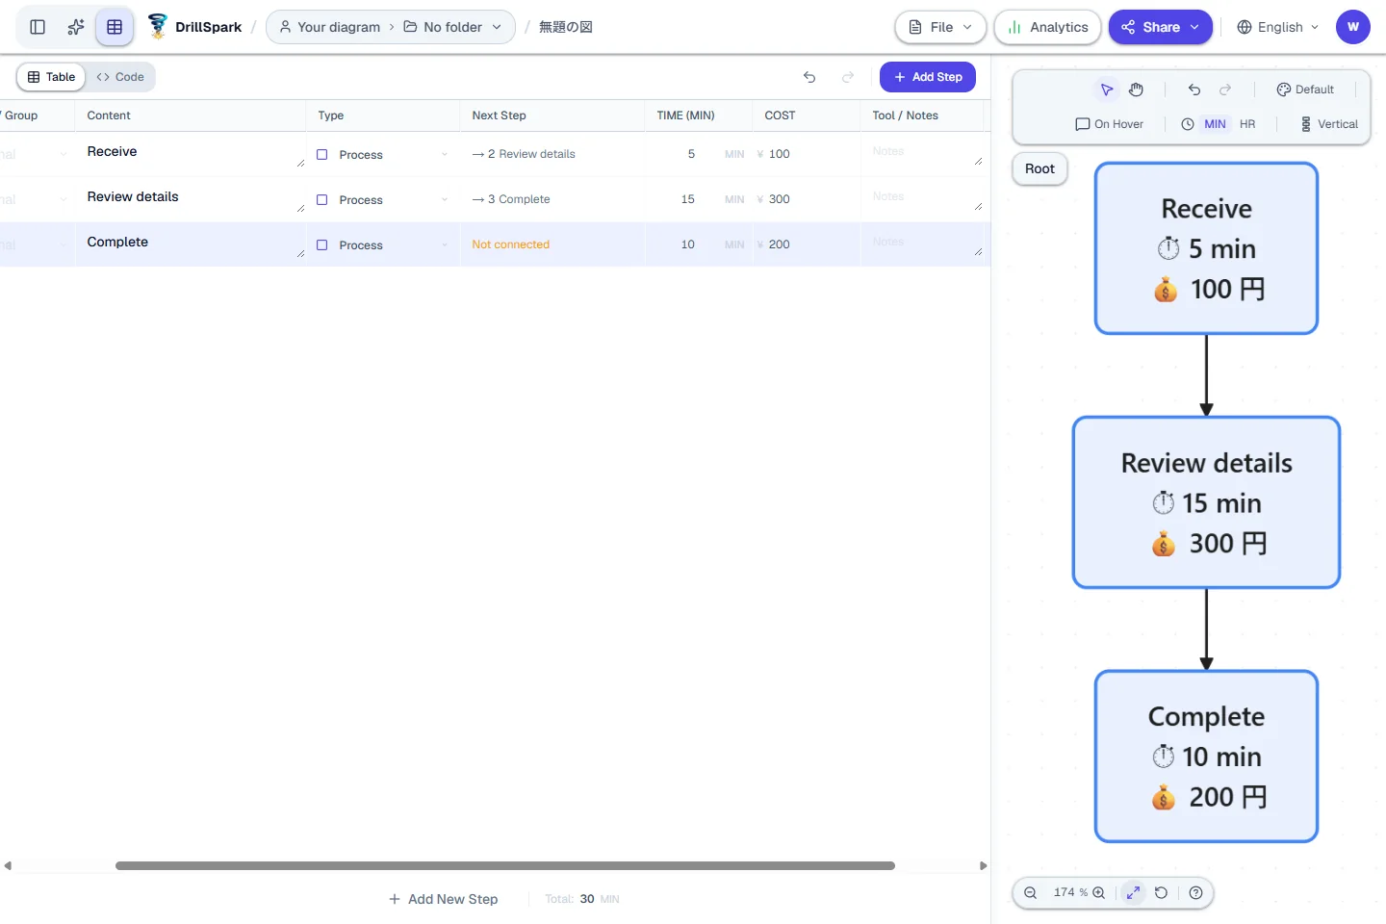Open the Default theme palette
The height and width of the screenshot is (924, 1386).
click(x=1305, y=90)
